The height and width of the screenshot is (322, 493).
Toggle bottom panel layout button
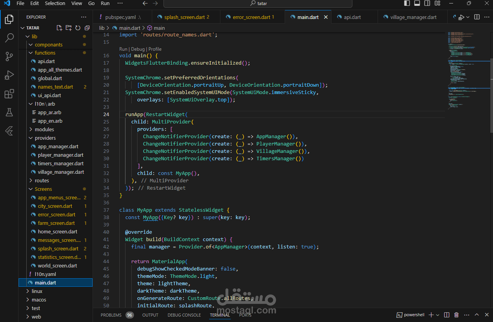point(417,3)
